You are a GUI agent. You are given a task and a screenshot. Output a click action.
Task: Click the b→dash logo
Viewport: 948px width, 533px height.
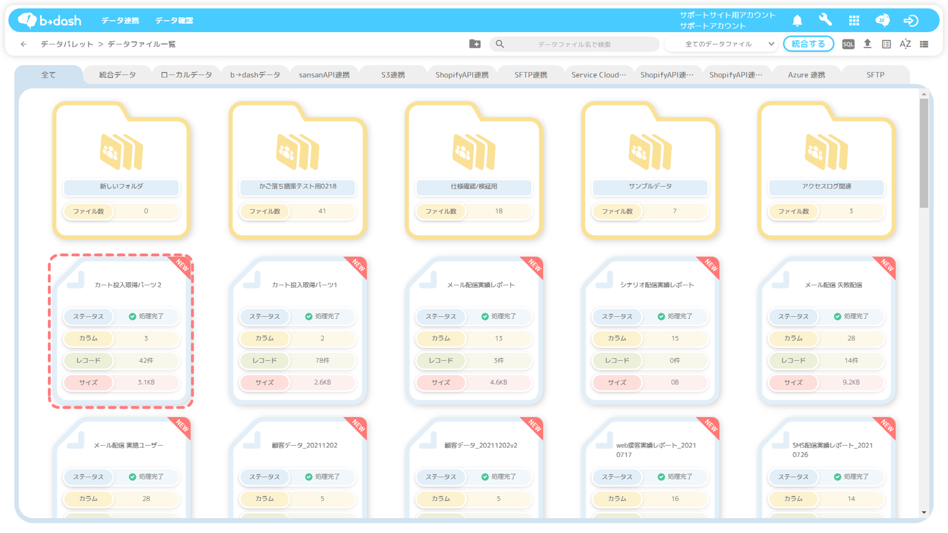point(50,20)
